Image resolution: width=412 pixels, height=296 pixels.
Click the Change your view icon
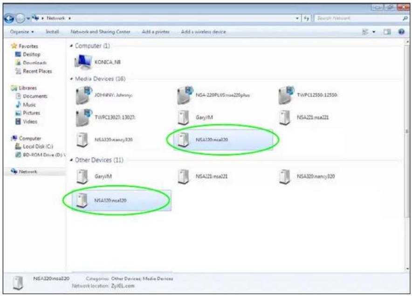tap(365, 32)
